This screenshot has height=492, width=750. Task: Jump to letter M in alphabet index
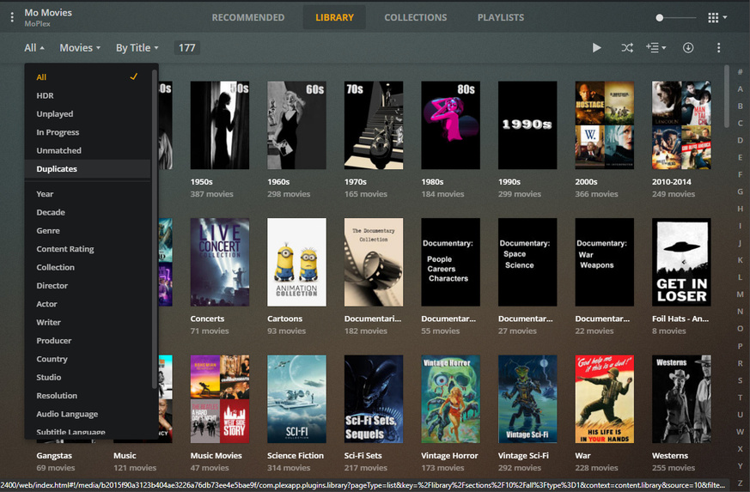point(740,294)
